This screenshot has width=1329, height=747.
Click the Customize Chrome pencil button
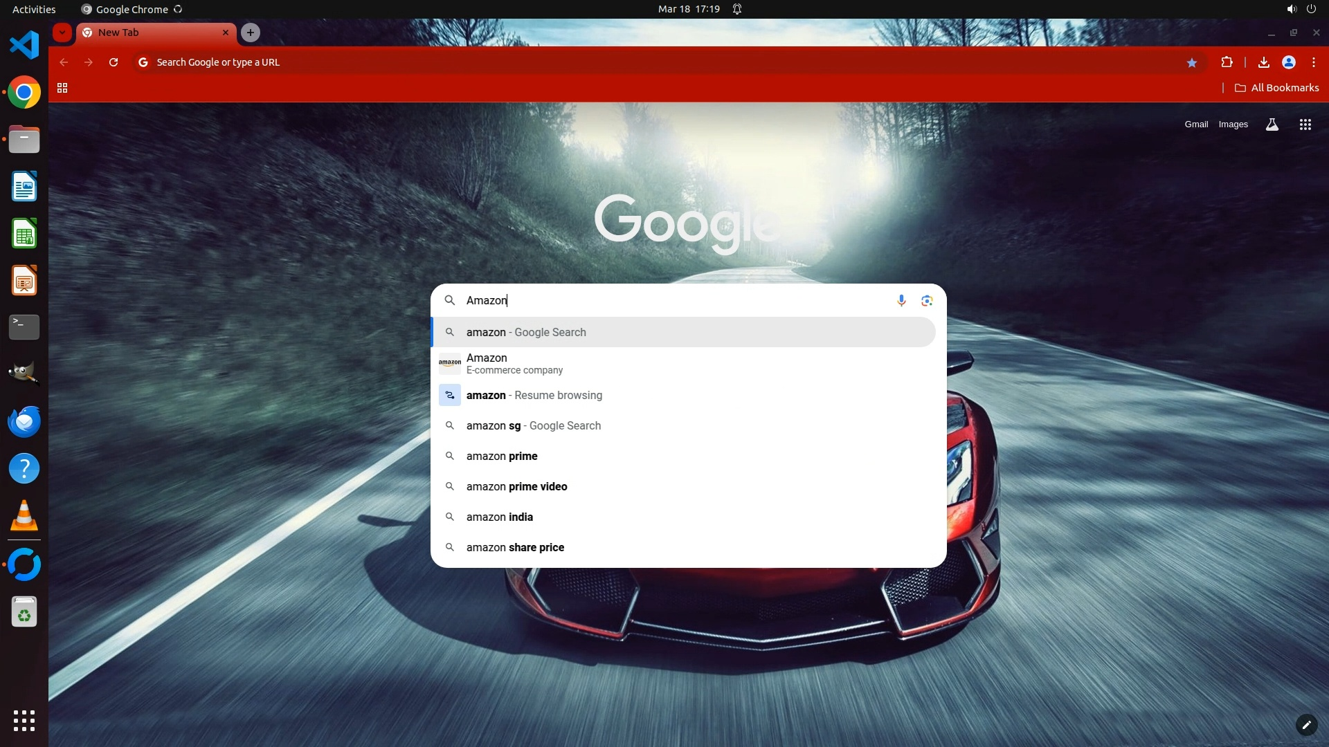point(1305,724)
